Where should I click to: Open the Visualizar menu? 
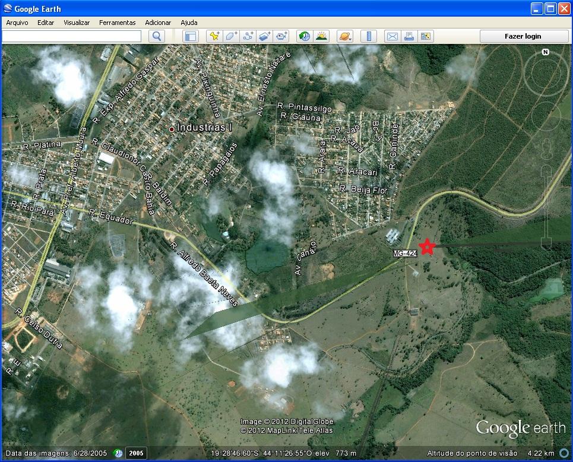(77, 23)
